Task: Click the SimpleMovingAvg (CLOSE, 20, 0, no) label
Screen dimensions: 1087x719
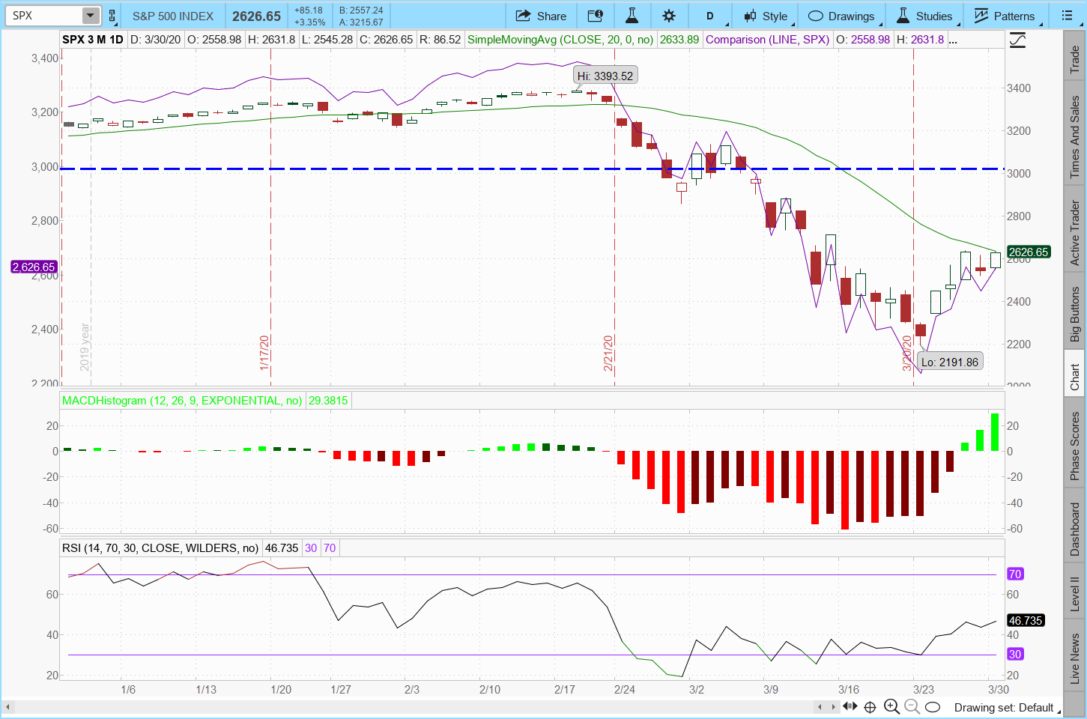Action: (560, 40)
